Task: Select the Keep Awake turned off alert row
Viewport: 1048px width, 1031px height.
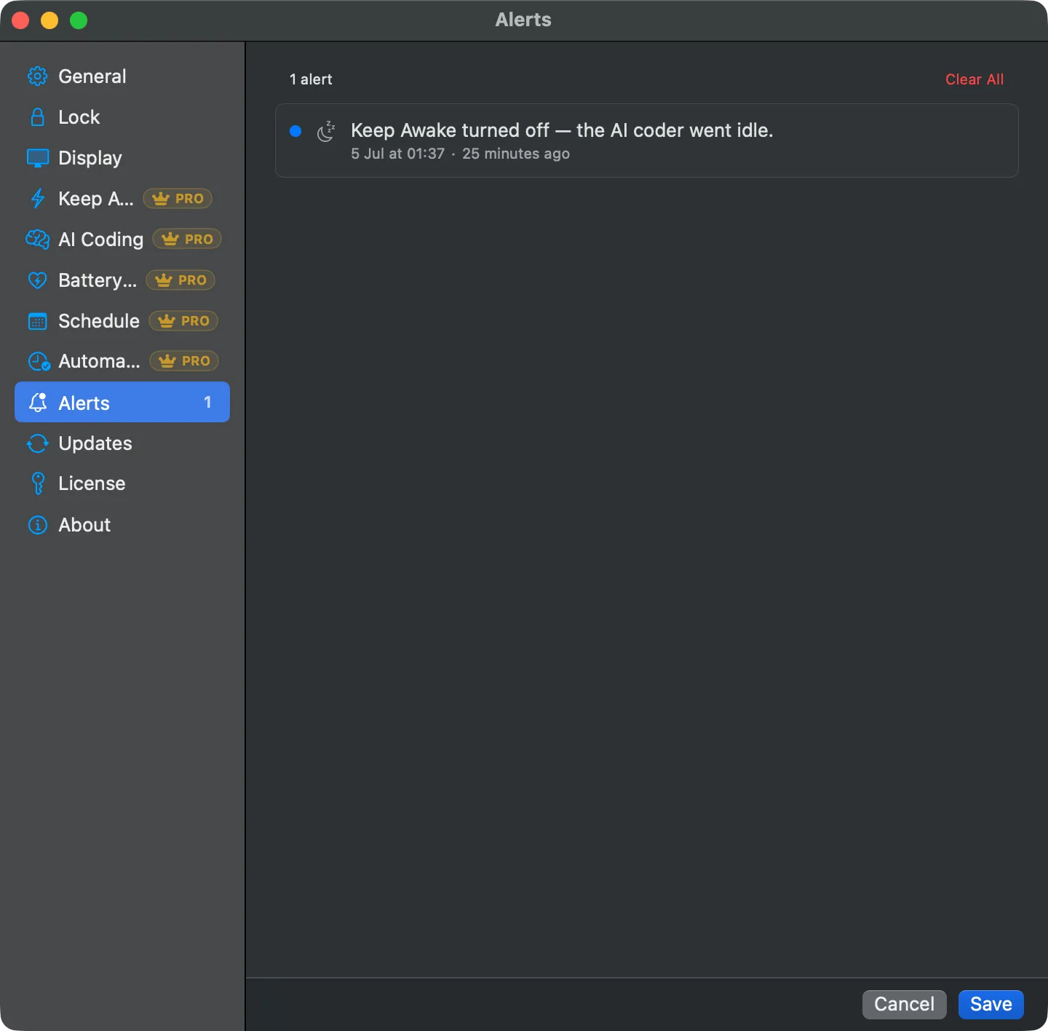Action: 646,141
